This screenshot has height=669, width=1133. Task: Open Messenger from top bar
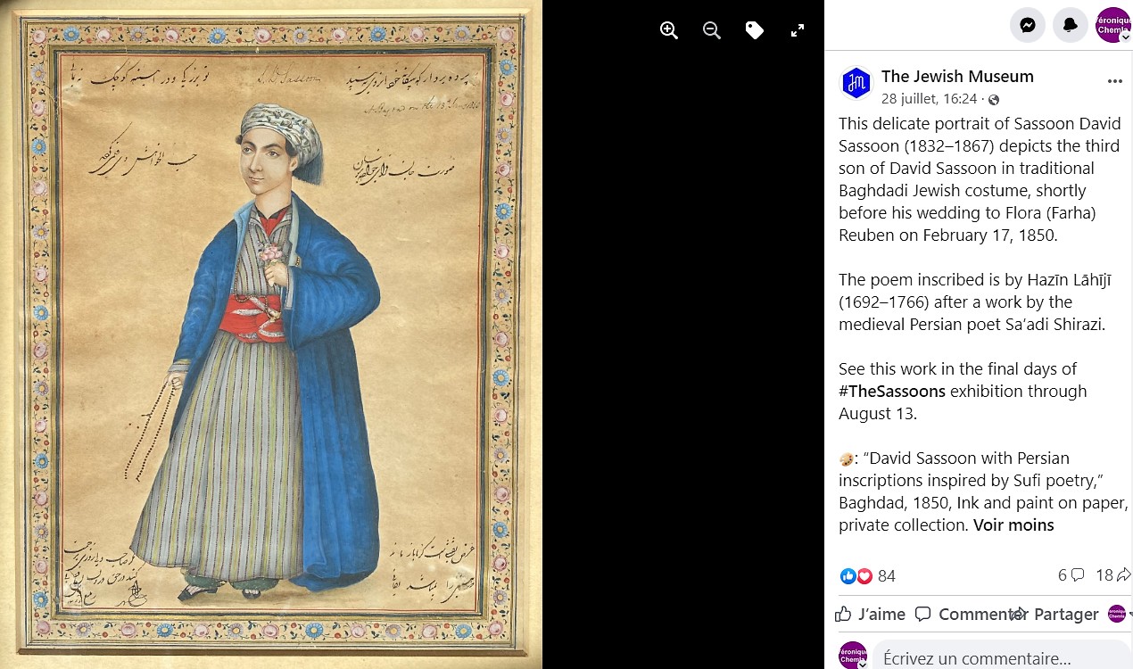point(1028,25)
